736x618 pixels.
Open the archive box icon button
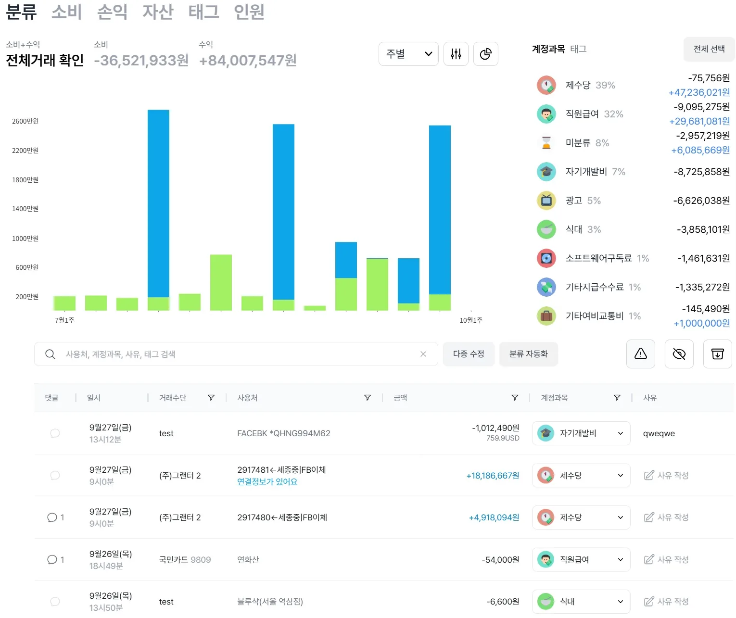(718, 354)
